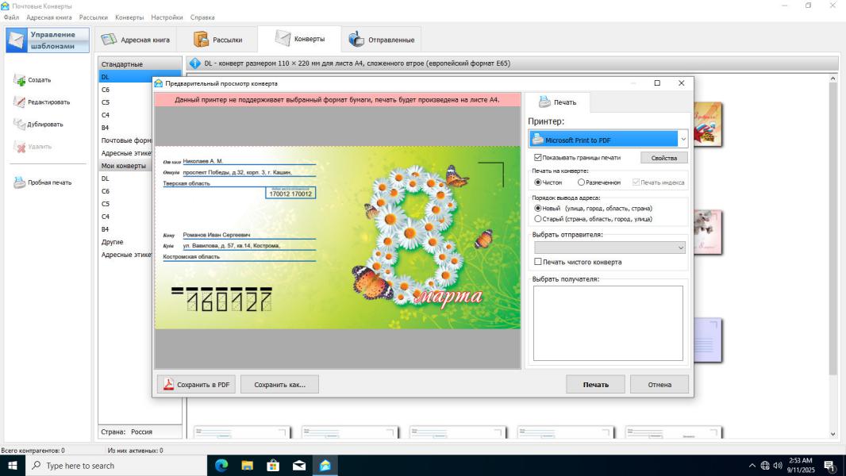846x476 pixels.
Task: Select Мои конверты category
Action: pos(125,166)
